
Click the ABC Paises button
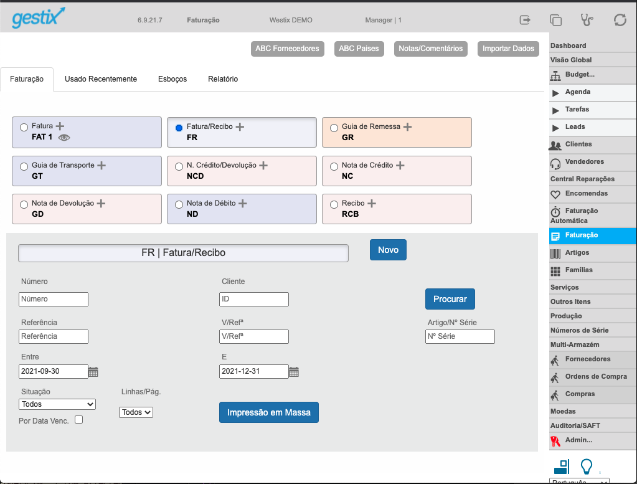[359, 49]
